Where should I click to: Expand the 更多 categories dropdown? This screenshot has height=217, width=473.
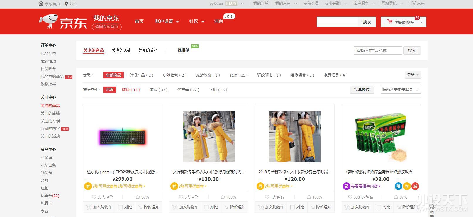coord(413,75)
